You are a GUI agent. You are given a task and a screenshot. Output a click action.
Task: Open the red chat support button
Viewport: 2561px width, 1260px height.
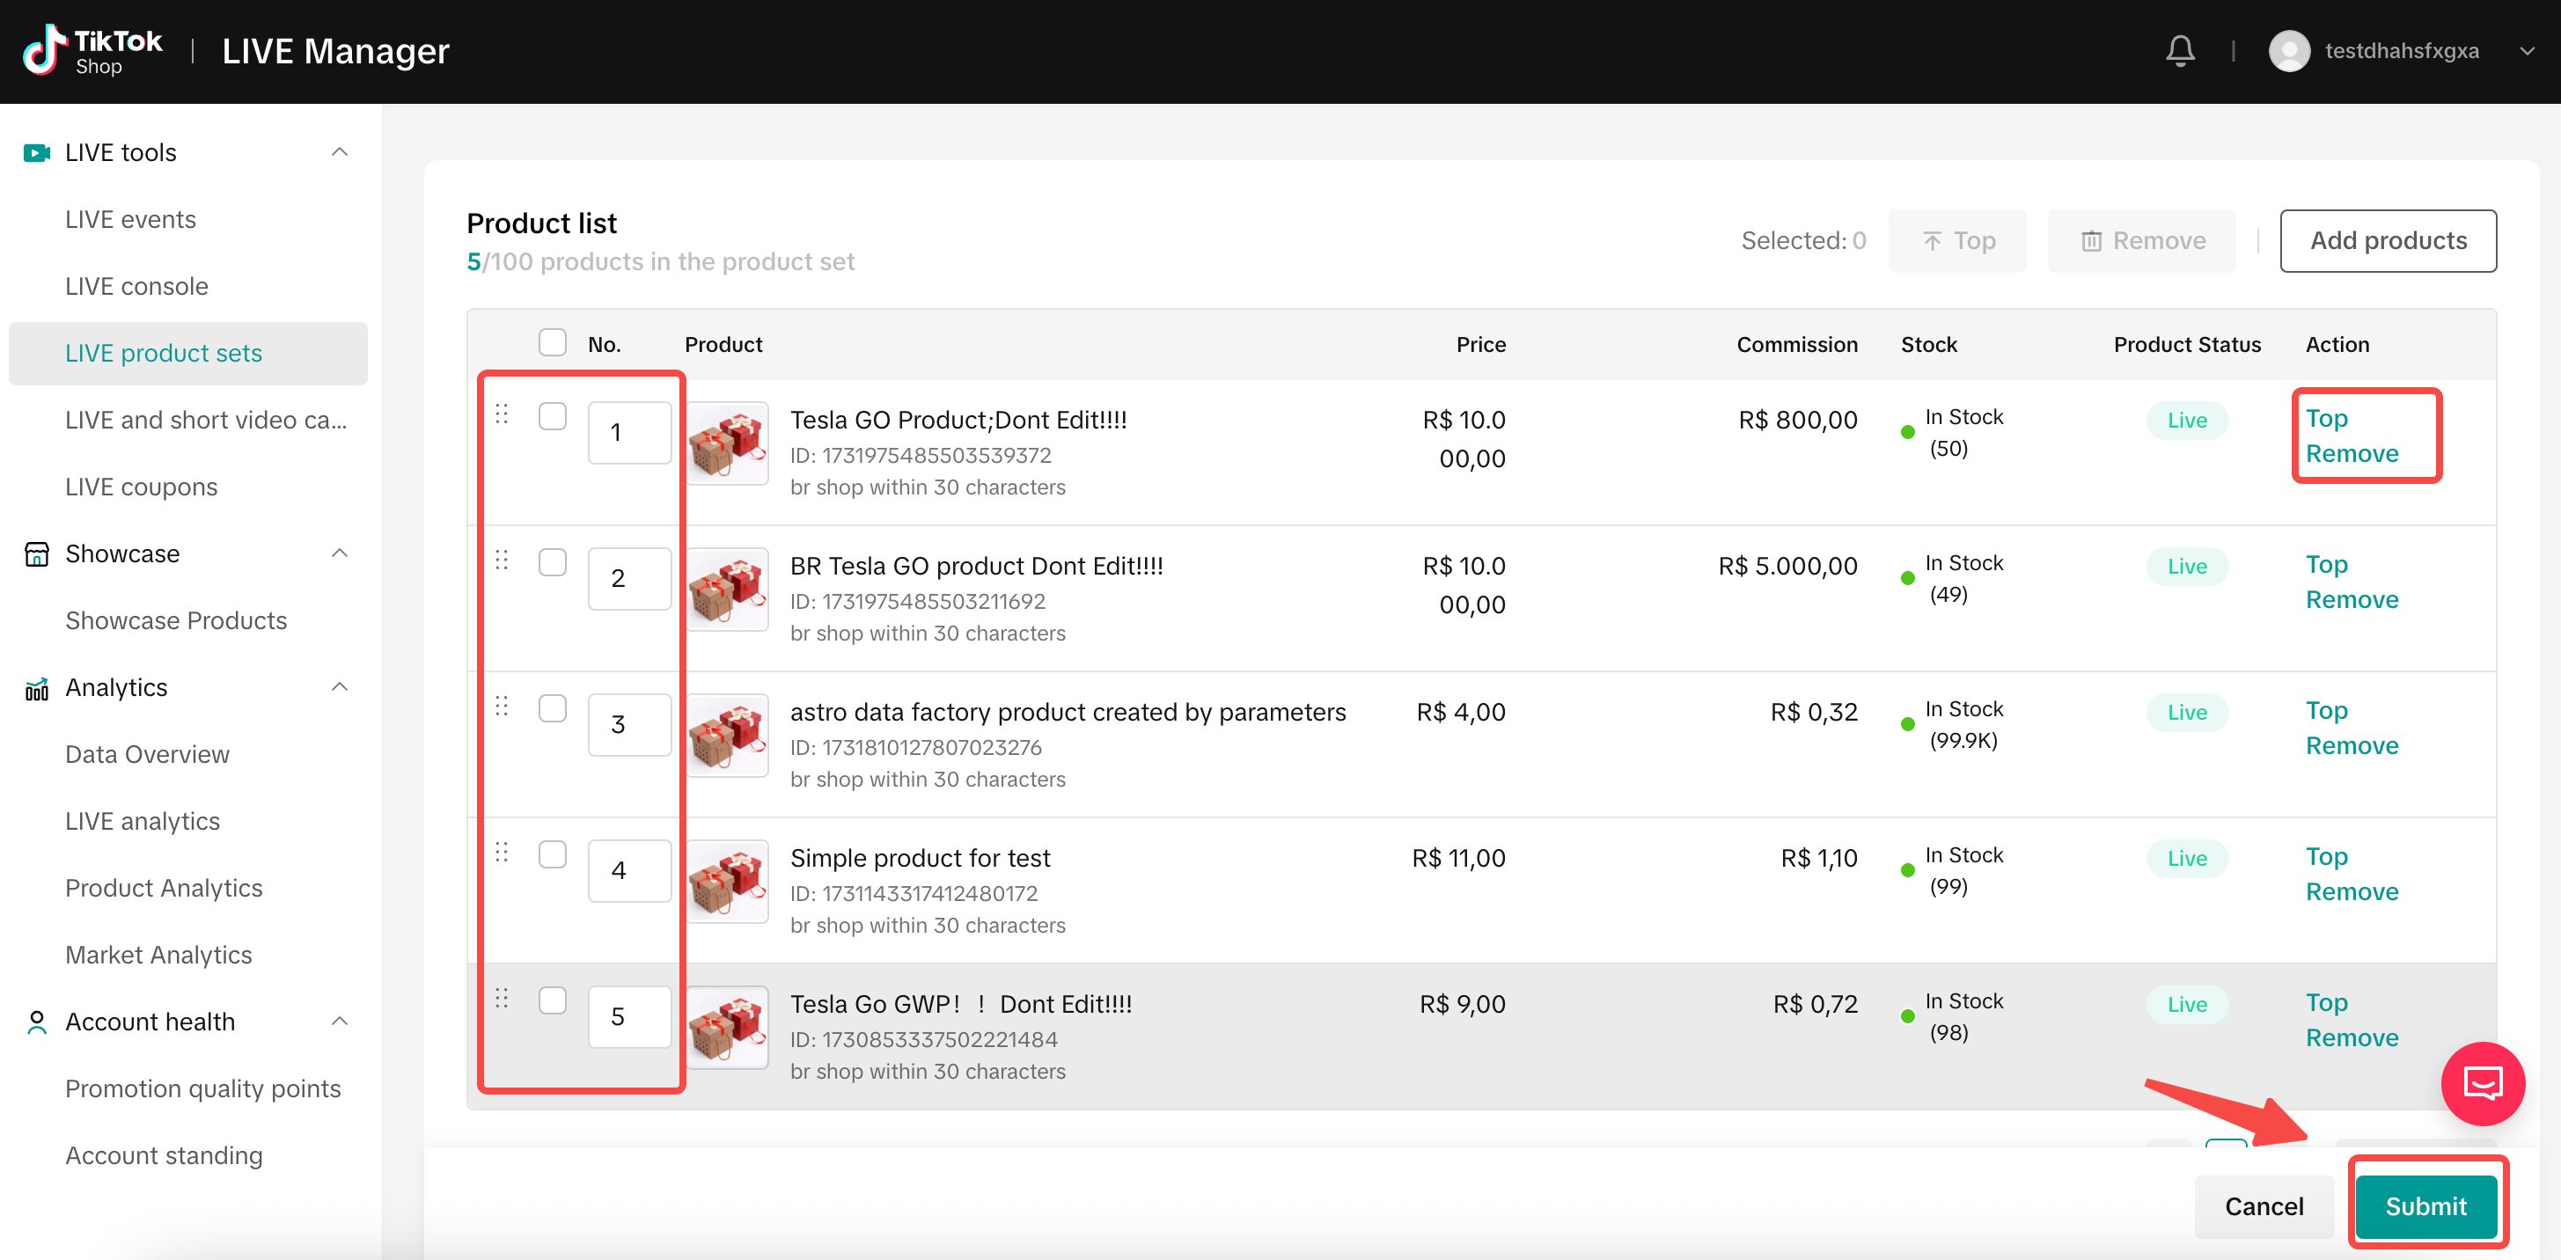2483,1083
